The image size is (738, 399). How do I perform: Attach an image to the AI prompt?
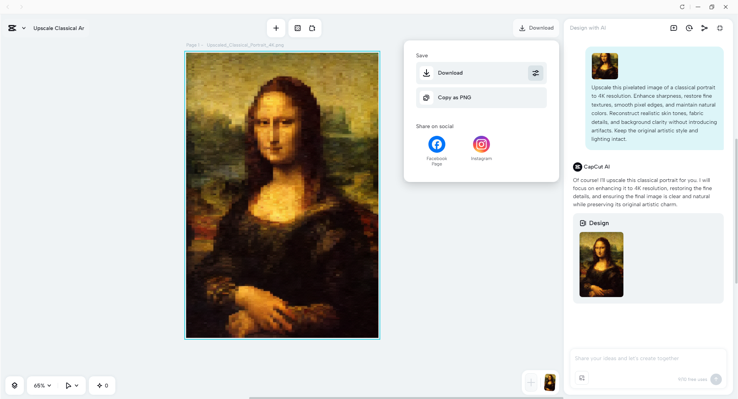581,378
